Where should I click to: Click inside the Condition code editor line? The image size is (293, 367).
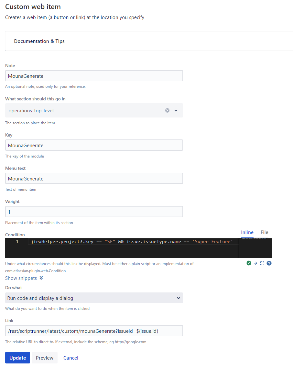coord(132,241)
